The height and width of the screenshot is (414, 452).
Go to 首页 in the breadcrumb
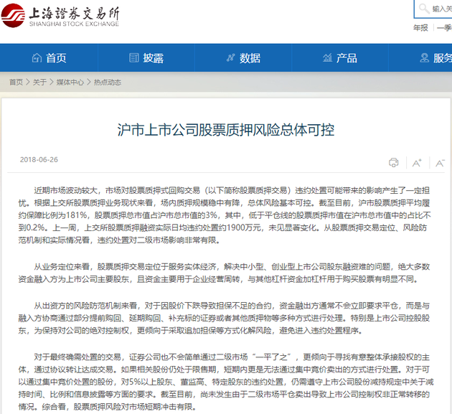[x=16, y=83]
